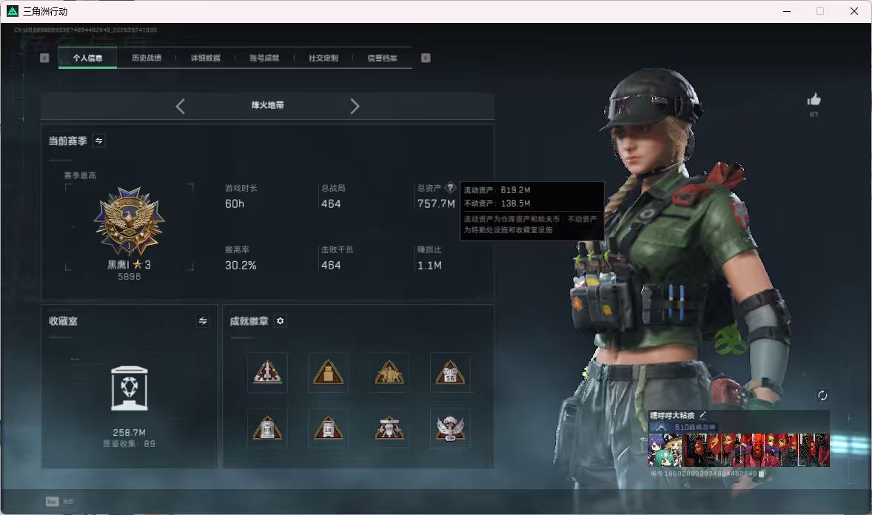Click the S10 巅峰战神 title badge
Viewport: 872px width, 515px height.
coord(683,427)
